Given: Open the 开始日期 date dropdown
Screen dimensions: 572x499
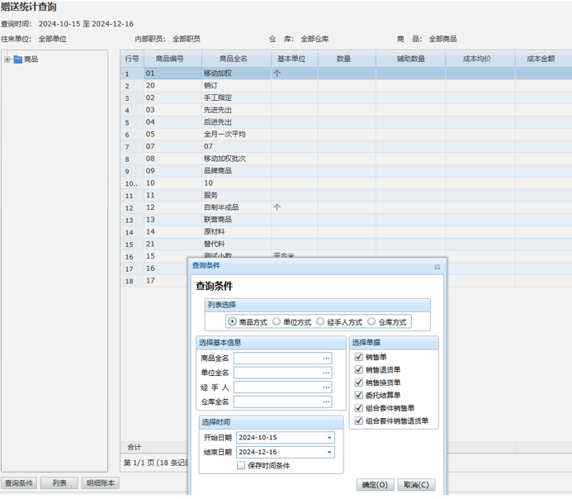Looking at the screenshot, I should [329, 438].
